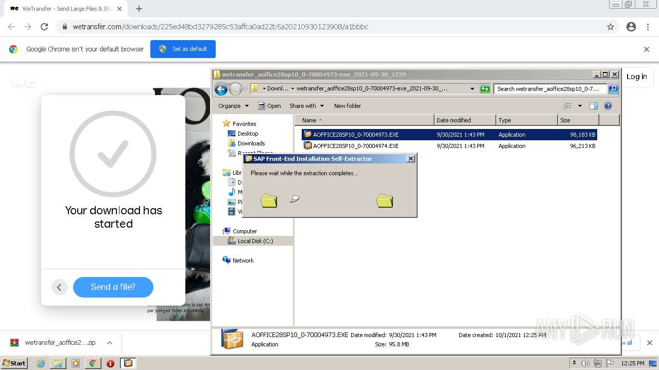Toggle the preview pane icon

pos(594,106)
